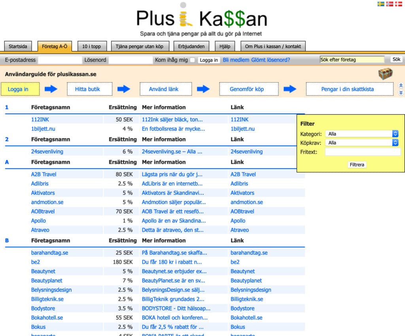Open AOBtravel company name link
Screen dimensions: 405x336
[x=43, y=211]
